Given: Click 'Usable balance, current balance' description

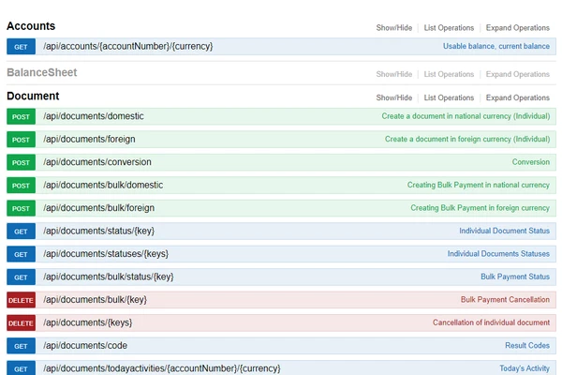Looking at the screenshot, I should tap(496, 46).
